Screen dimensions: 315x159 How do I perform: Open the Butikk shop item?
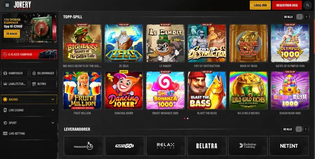(43, 84)
